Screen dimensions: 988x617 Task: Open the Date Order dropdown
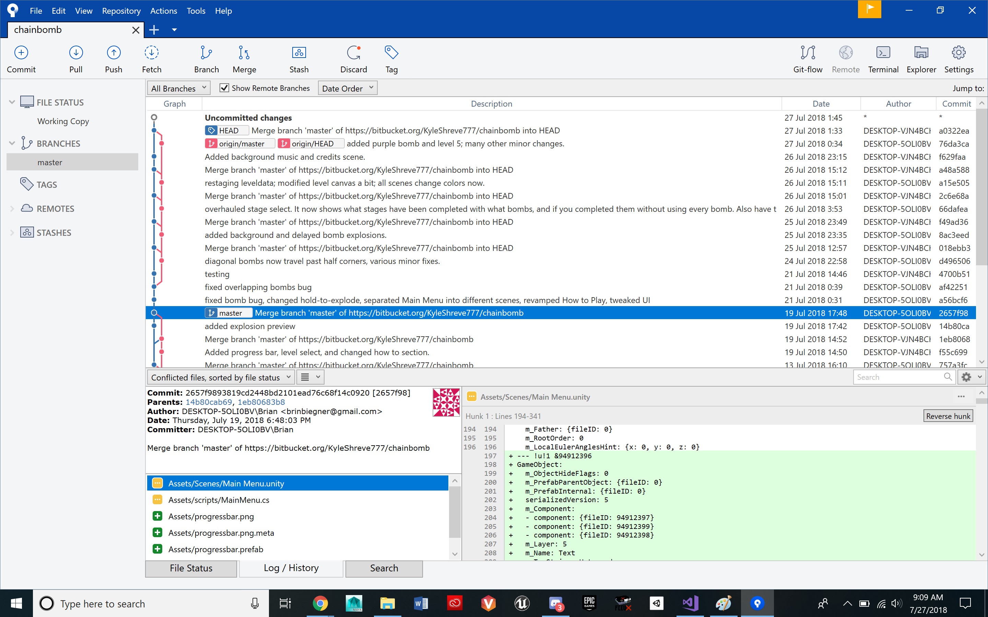(348, 88)
